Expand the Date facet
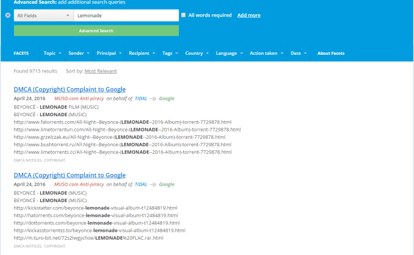Image resolution: width=414 pixels, height=255 pixels. pos(298,53)
